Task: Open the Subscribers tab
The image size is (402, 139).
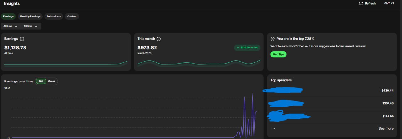Action: click(x=54, y=16)
